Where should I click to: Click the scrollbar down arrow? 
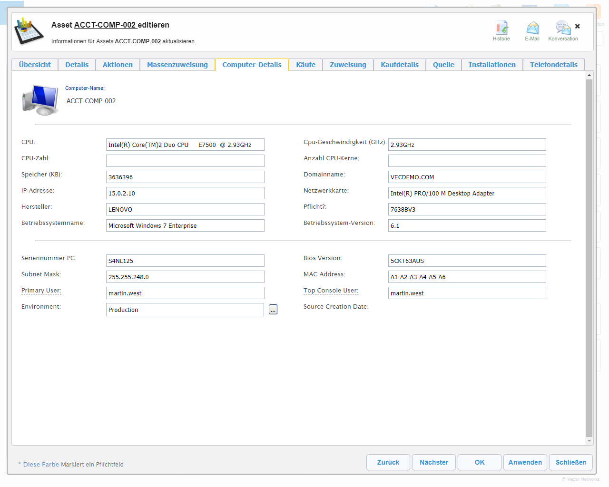tap(589, 441)
